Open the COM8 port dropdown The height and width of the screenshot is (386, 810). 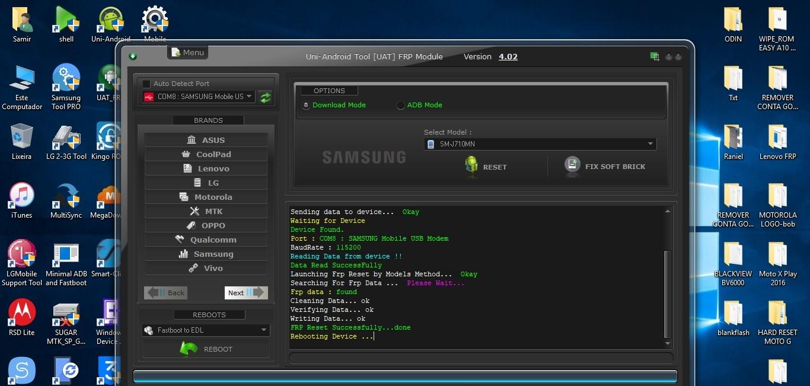(199, 97)
